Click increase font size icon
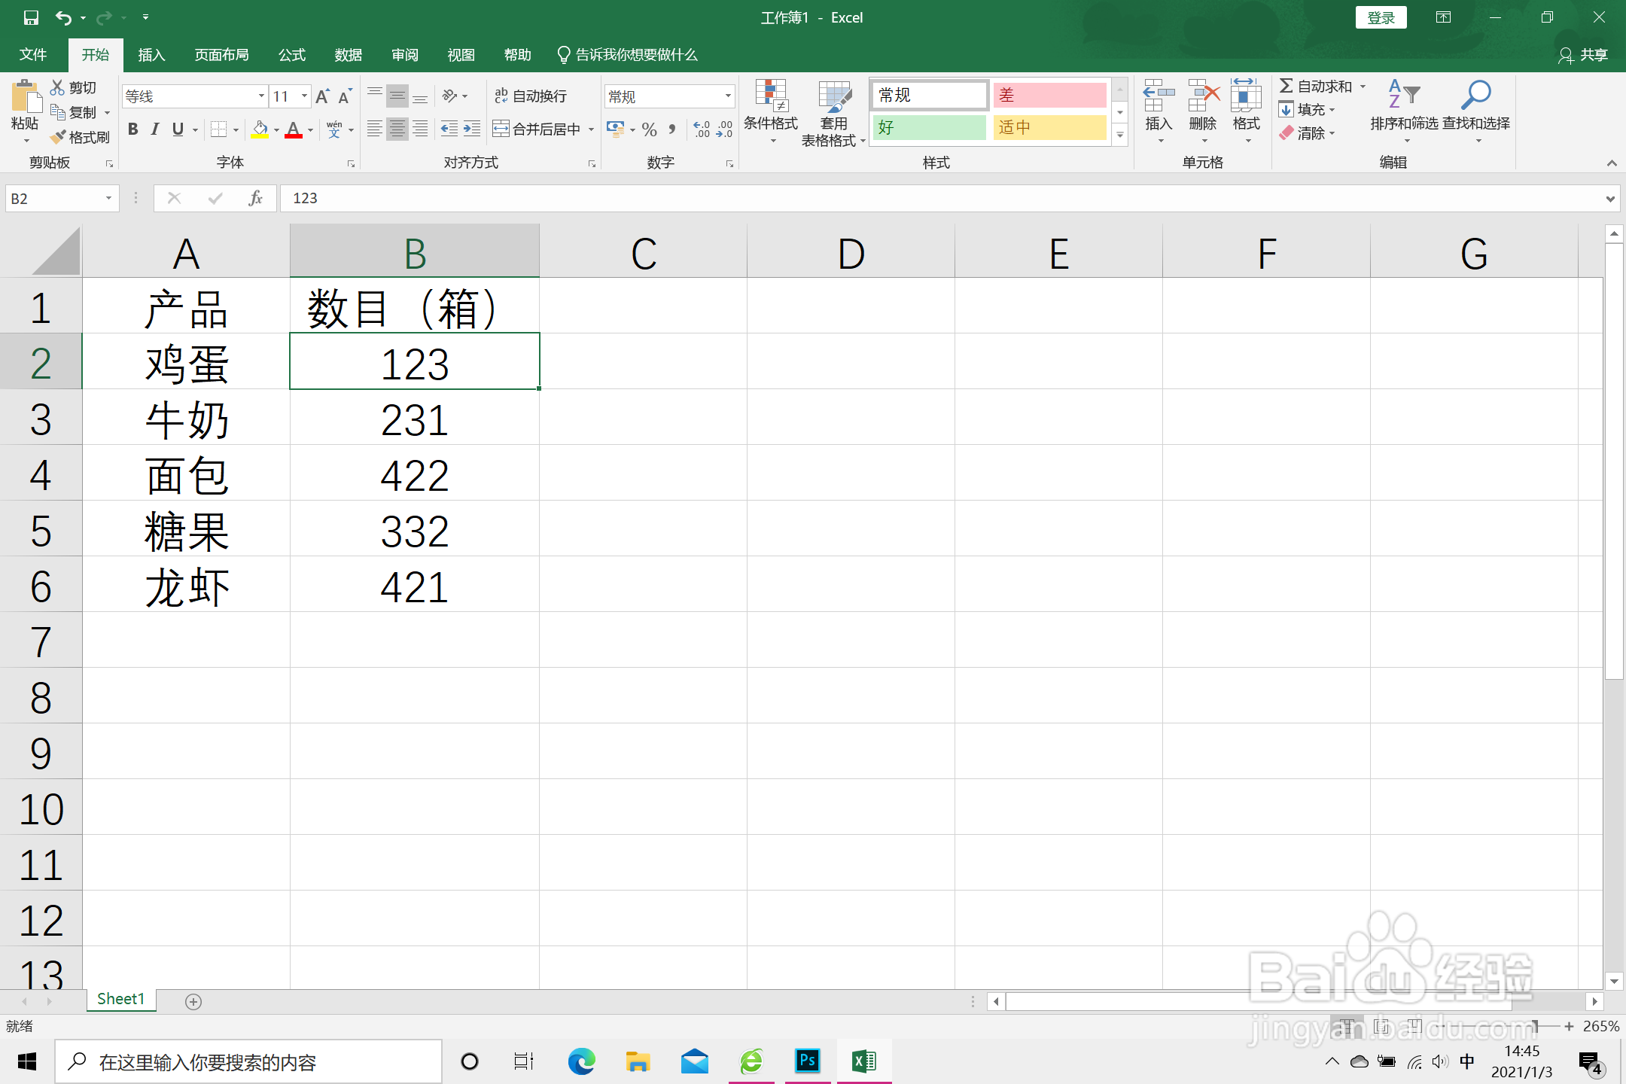Image resolution: width=1626 pixels, height=1084 pixels. [x=322, y=96]
